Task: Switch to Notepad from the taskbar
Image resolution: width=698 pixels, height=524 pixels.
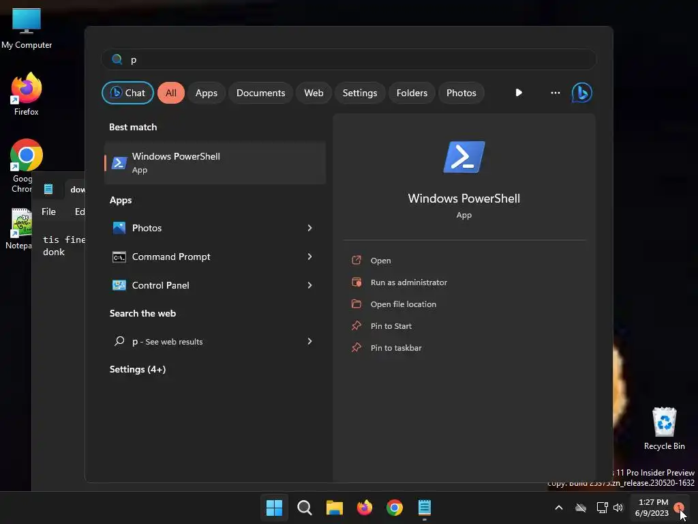Action: [425, 508]
